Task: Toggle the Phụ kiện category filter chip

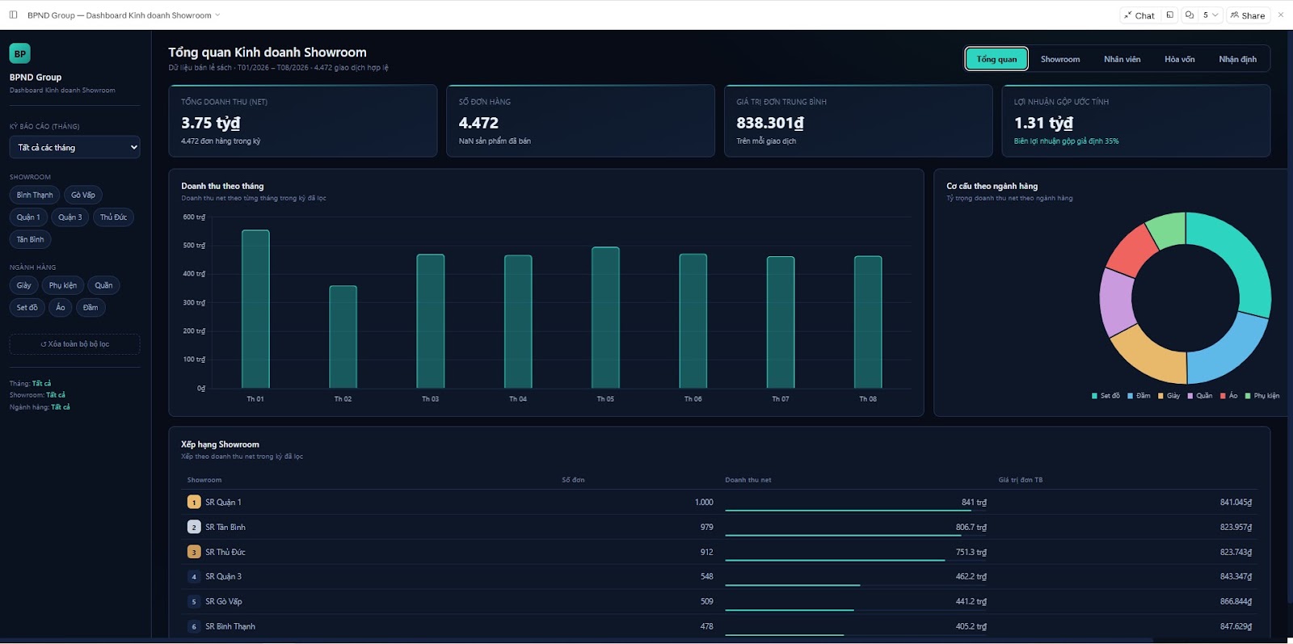Action: [63, 285]
